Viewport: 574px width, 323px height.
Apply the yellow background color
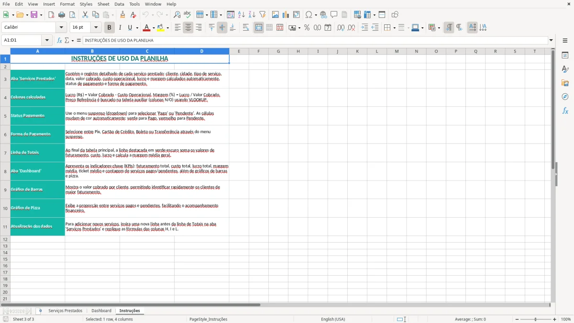(x=161, y=28)
